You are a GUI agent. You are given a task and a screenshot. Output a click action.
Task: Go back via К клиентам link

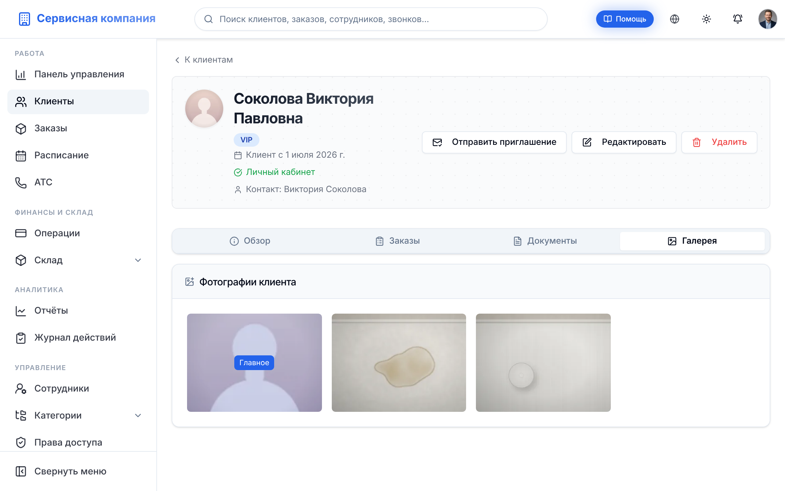coord(204,60)
